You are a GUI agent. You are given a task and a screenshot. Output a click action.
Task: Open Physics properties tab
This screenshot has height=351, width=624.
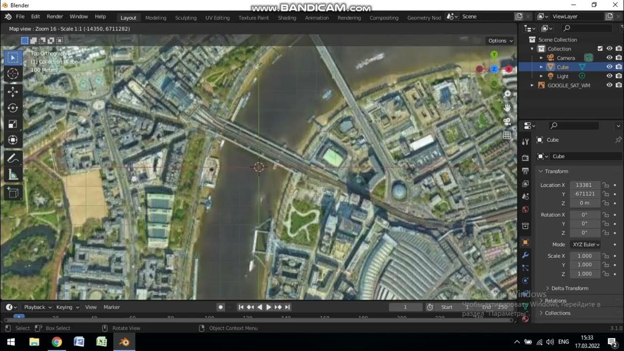click(525, 280)
